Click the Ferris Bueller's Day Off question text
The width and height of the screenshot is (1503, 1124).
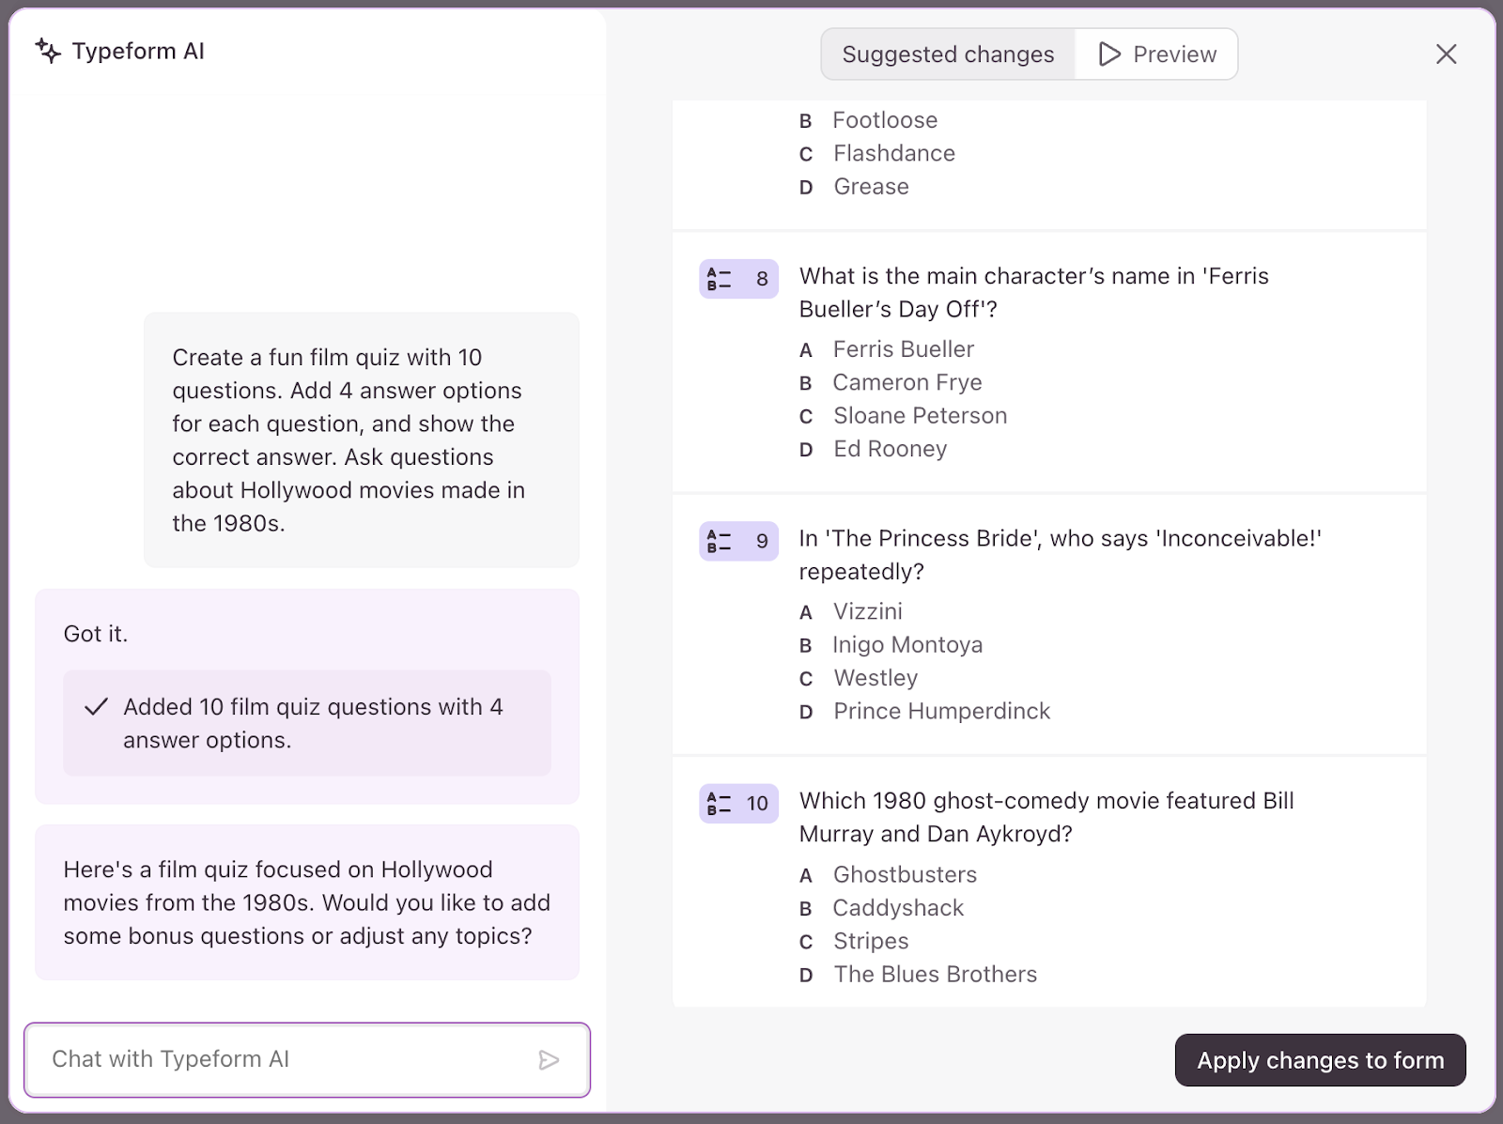(1033, 292)
